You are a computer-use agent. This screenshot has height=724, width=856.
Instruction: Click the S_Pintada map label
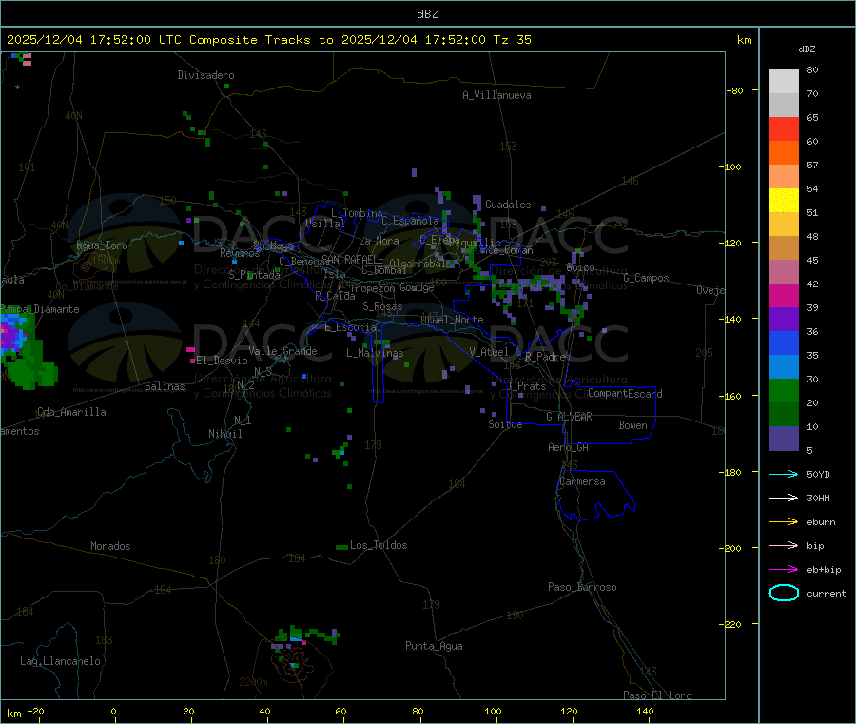pos(254,275)
